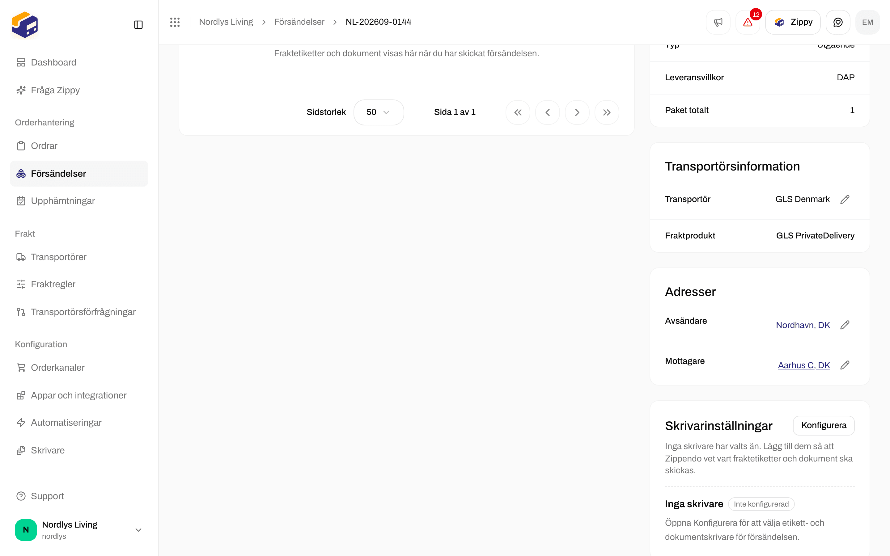Open Automatiseringar in sidebar
This screenshot has height=556, width=890.
point(79,423)
